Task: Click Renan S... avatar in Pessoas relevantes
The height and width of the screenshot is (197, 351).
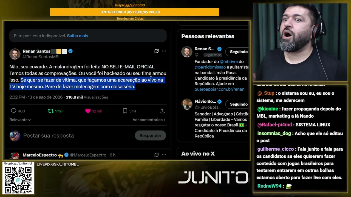Action: (x=187, y=52)
